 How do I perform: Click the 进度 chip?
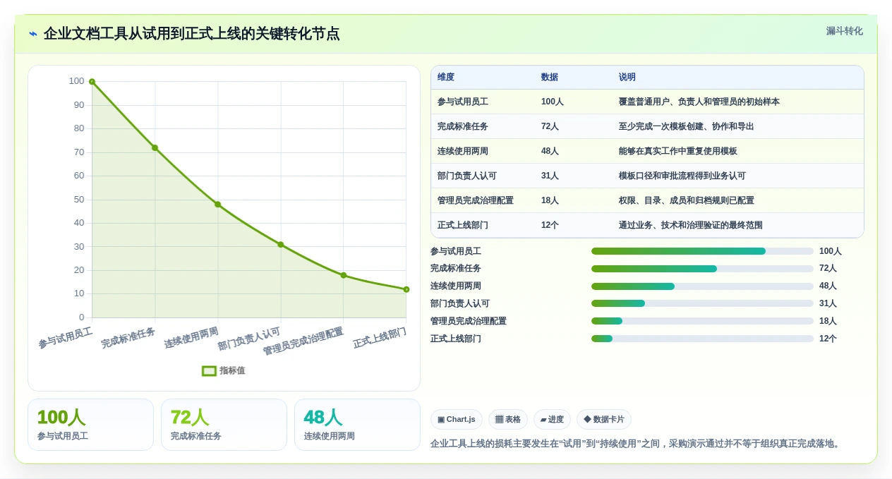pos(552,420)
